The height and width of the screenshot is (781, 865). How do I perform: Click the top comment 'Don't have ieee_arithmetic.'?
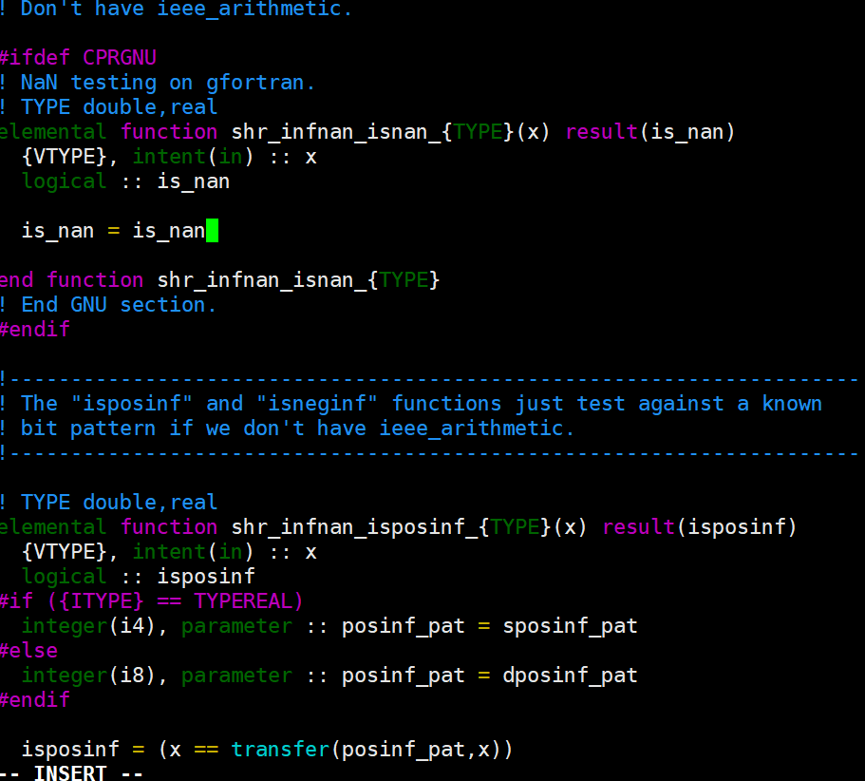click(x=186, y=9)
